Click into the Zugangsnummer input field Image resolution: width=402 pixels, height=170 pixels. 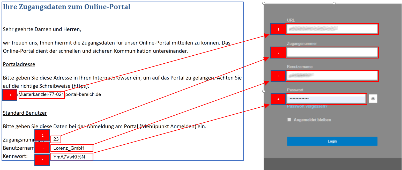332,53
